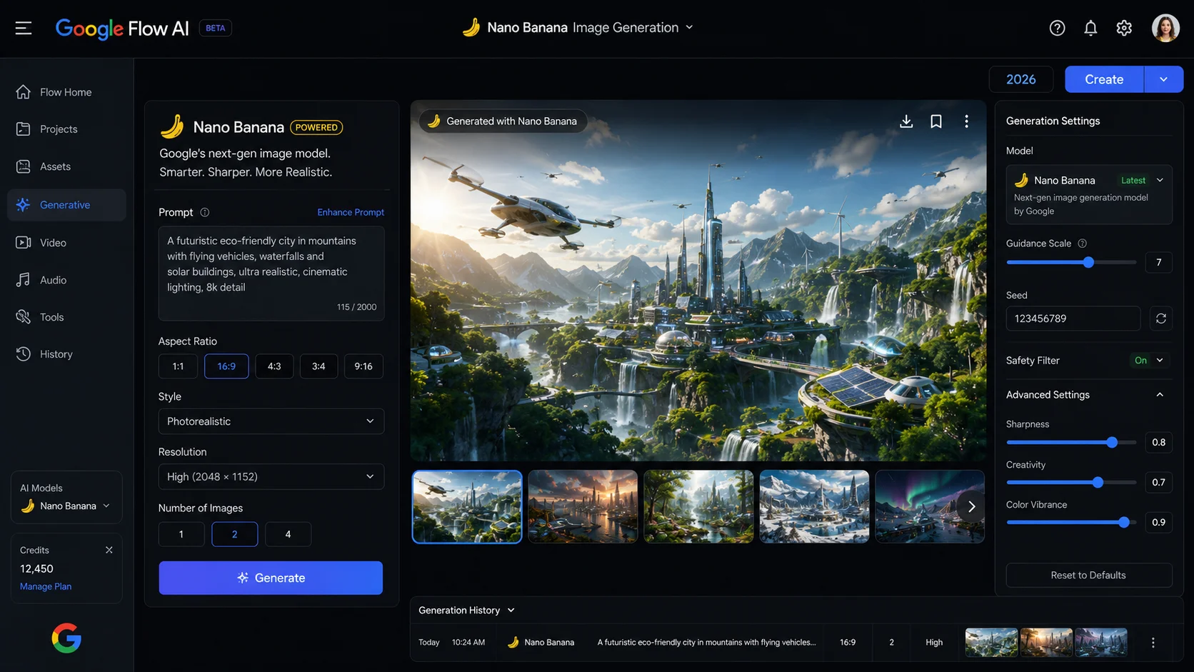Screen dimensions: 1194x672
Task: Click the 2026 button
Action: point(1020,79)
